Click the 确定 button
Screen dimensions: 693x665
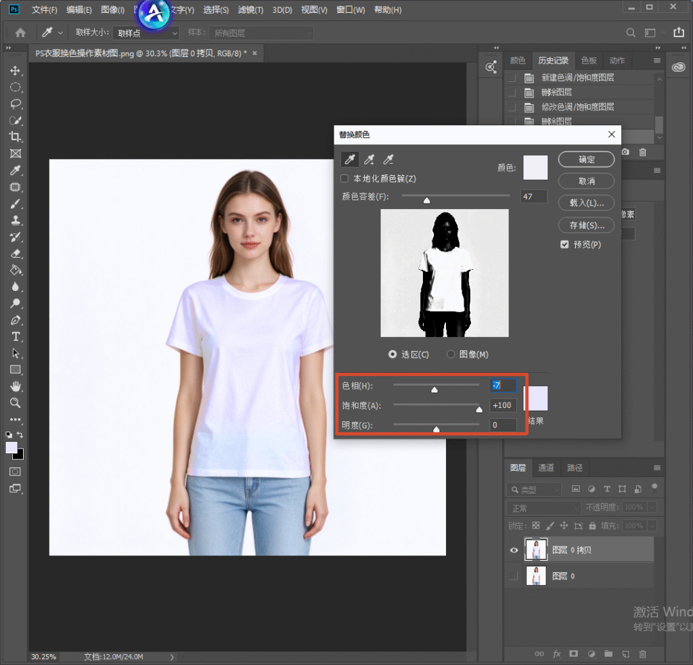point(587,160)
